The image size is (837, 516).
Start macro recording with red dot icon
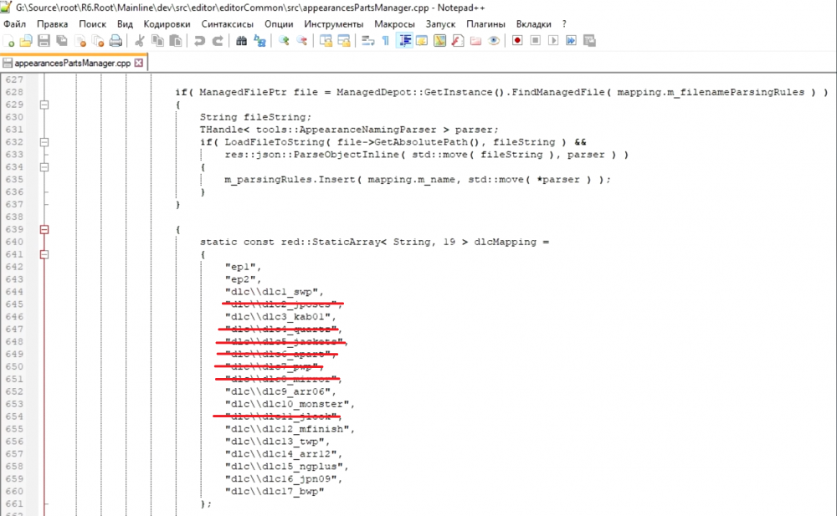click(x=517, y=40)
